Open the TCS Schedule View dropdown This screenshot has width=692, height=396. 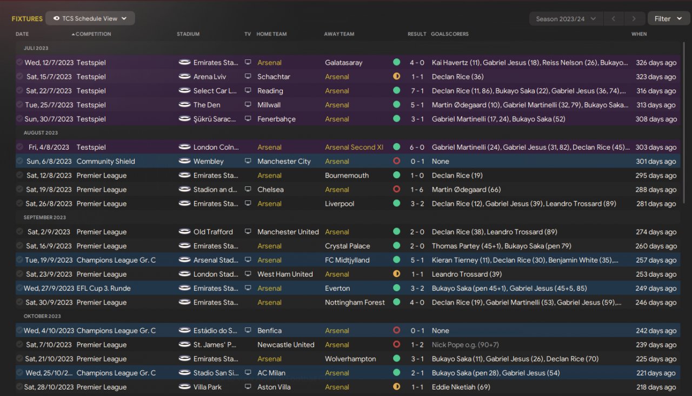click(x=90, y=18)
